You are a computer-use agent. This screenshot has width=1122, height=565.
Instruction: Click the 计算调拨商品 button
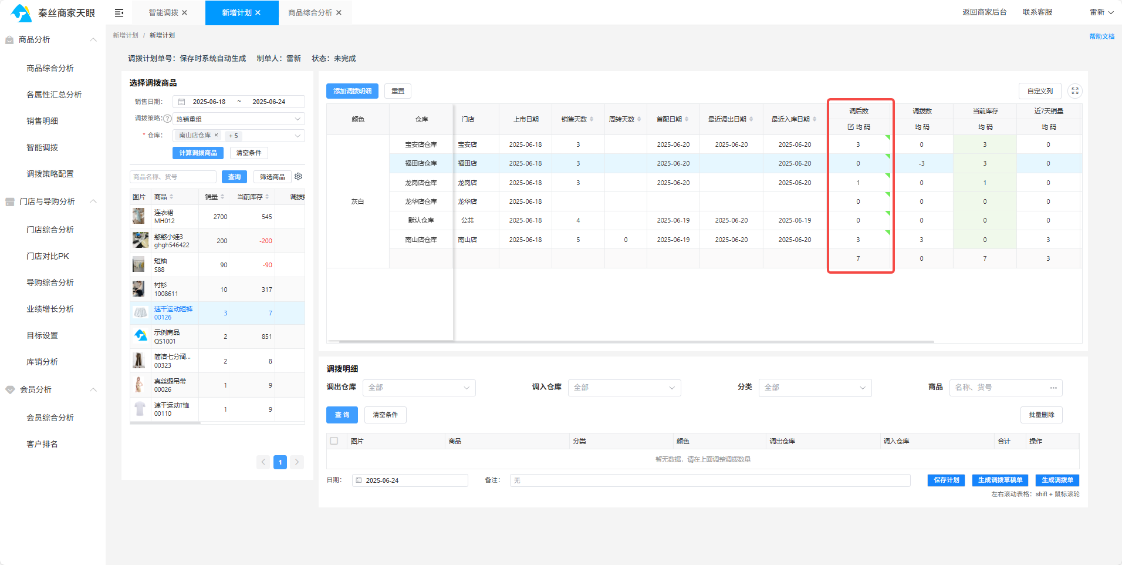[x=198, y=153]
